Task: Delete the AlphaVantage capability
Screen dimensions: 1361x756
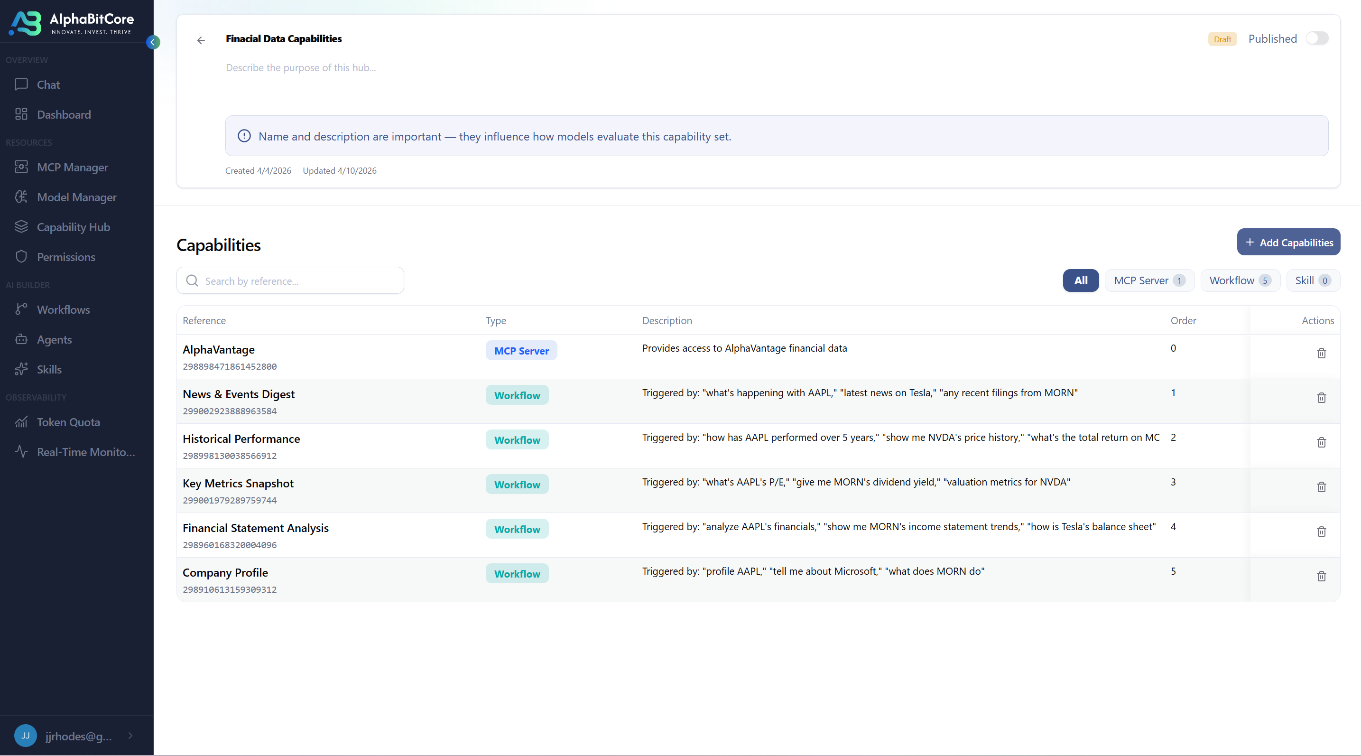Action: click(x=1321, y=353)
